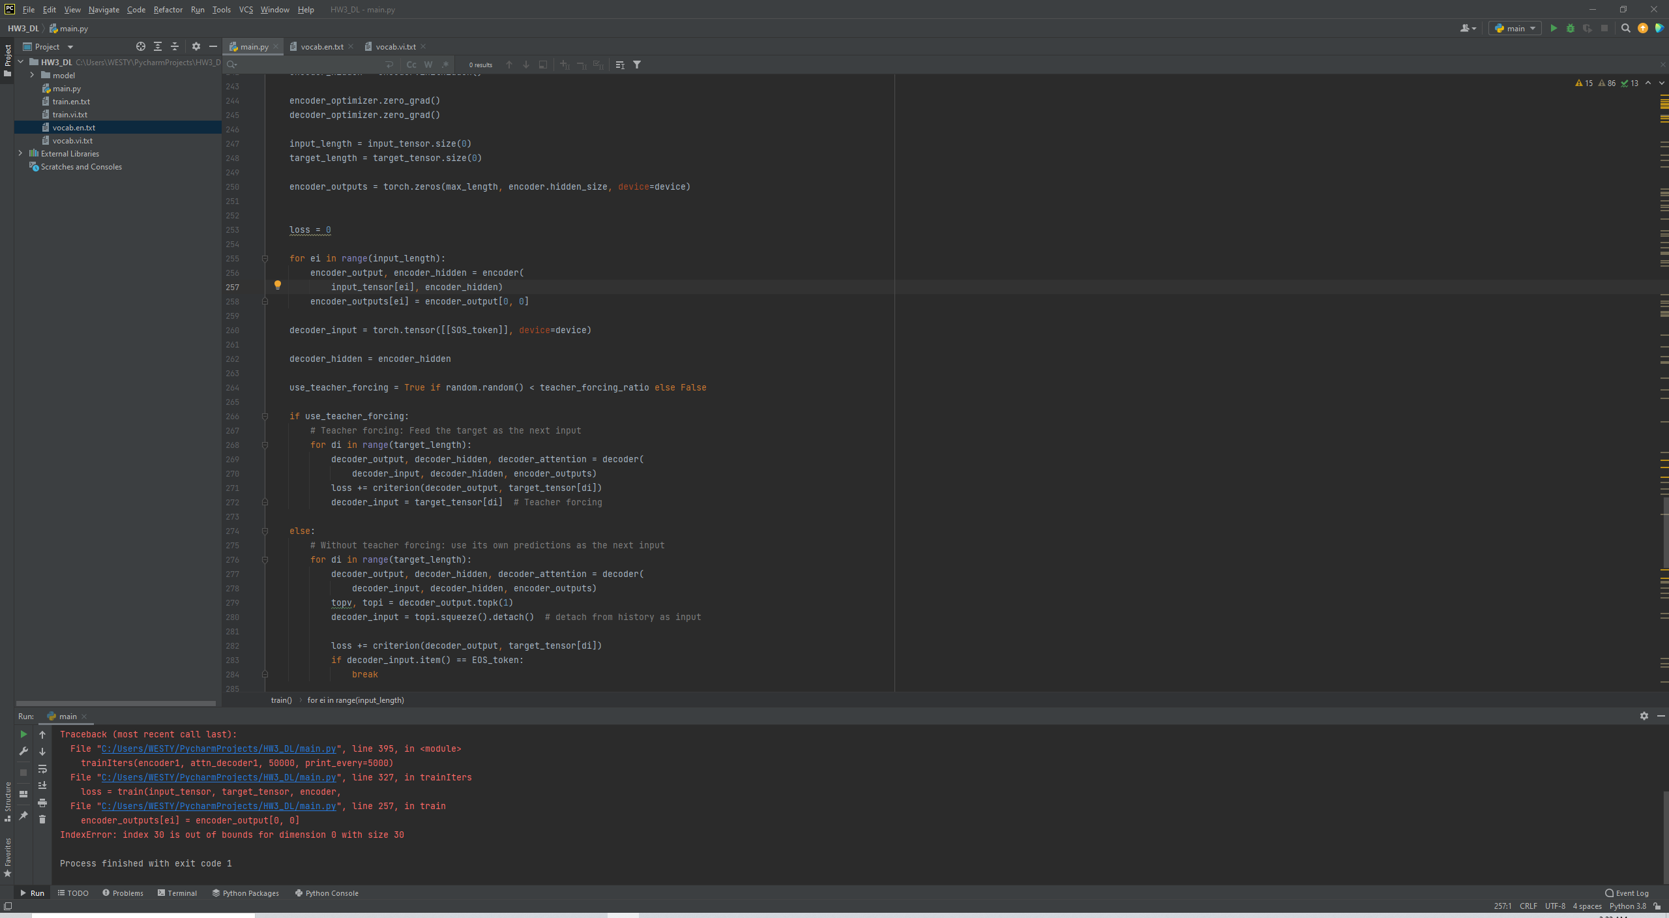Expand the model folder
This screenshot has height=918, width=1669.
pos(32,75)
